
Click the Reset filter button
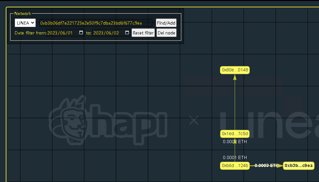tap(143, 33)
